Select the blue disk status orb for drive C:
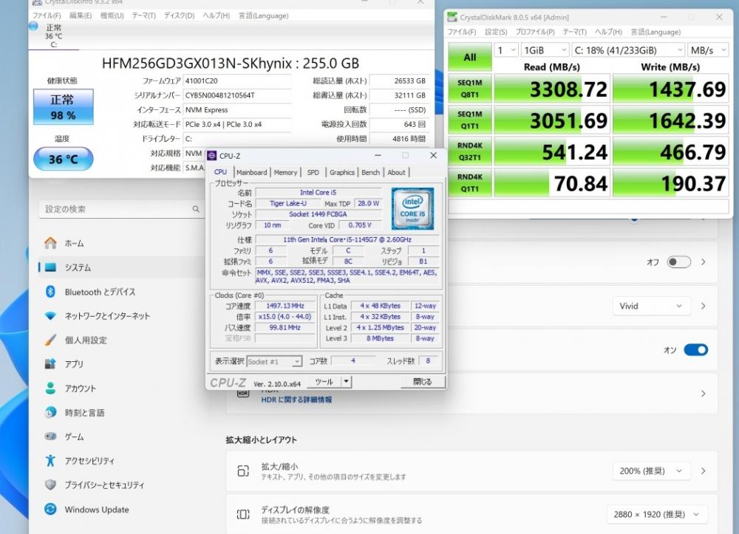The height and width of the screenshot is (534, 739). 33,27
